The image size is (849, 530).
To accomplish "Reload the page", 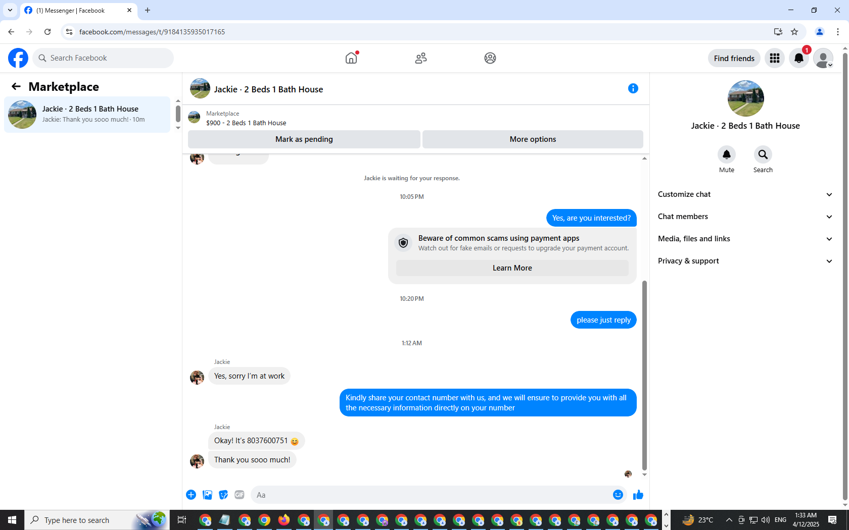I will [48, 32].
